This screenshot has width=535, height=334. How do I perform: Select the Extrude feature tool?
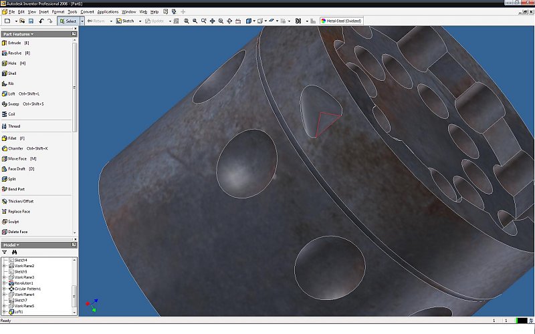tap(14, 42)
